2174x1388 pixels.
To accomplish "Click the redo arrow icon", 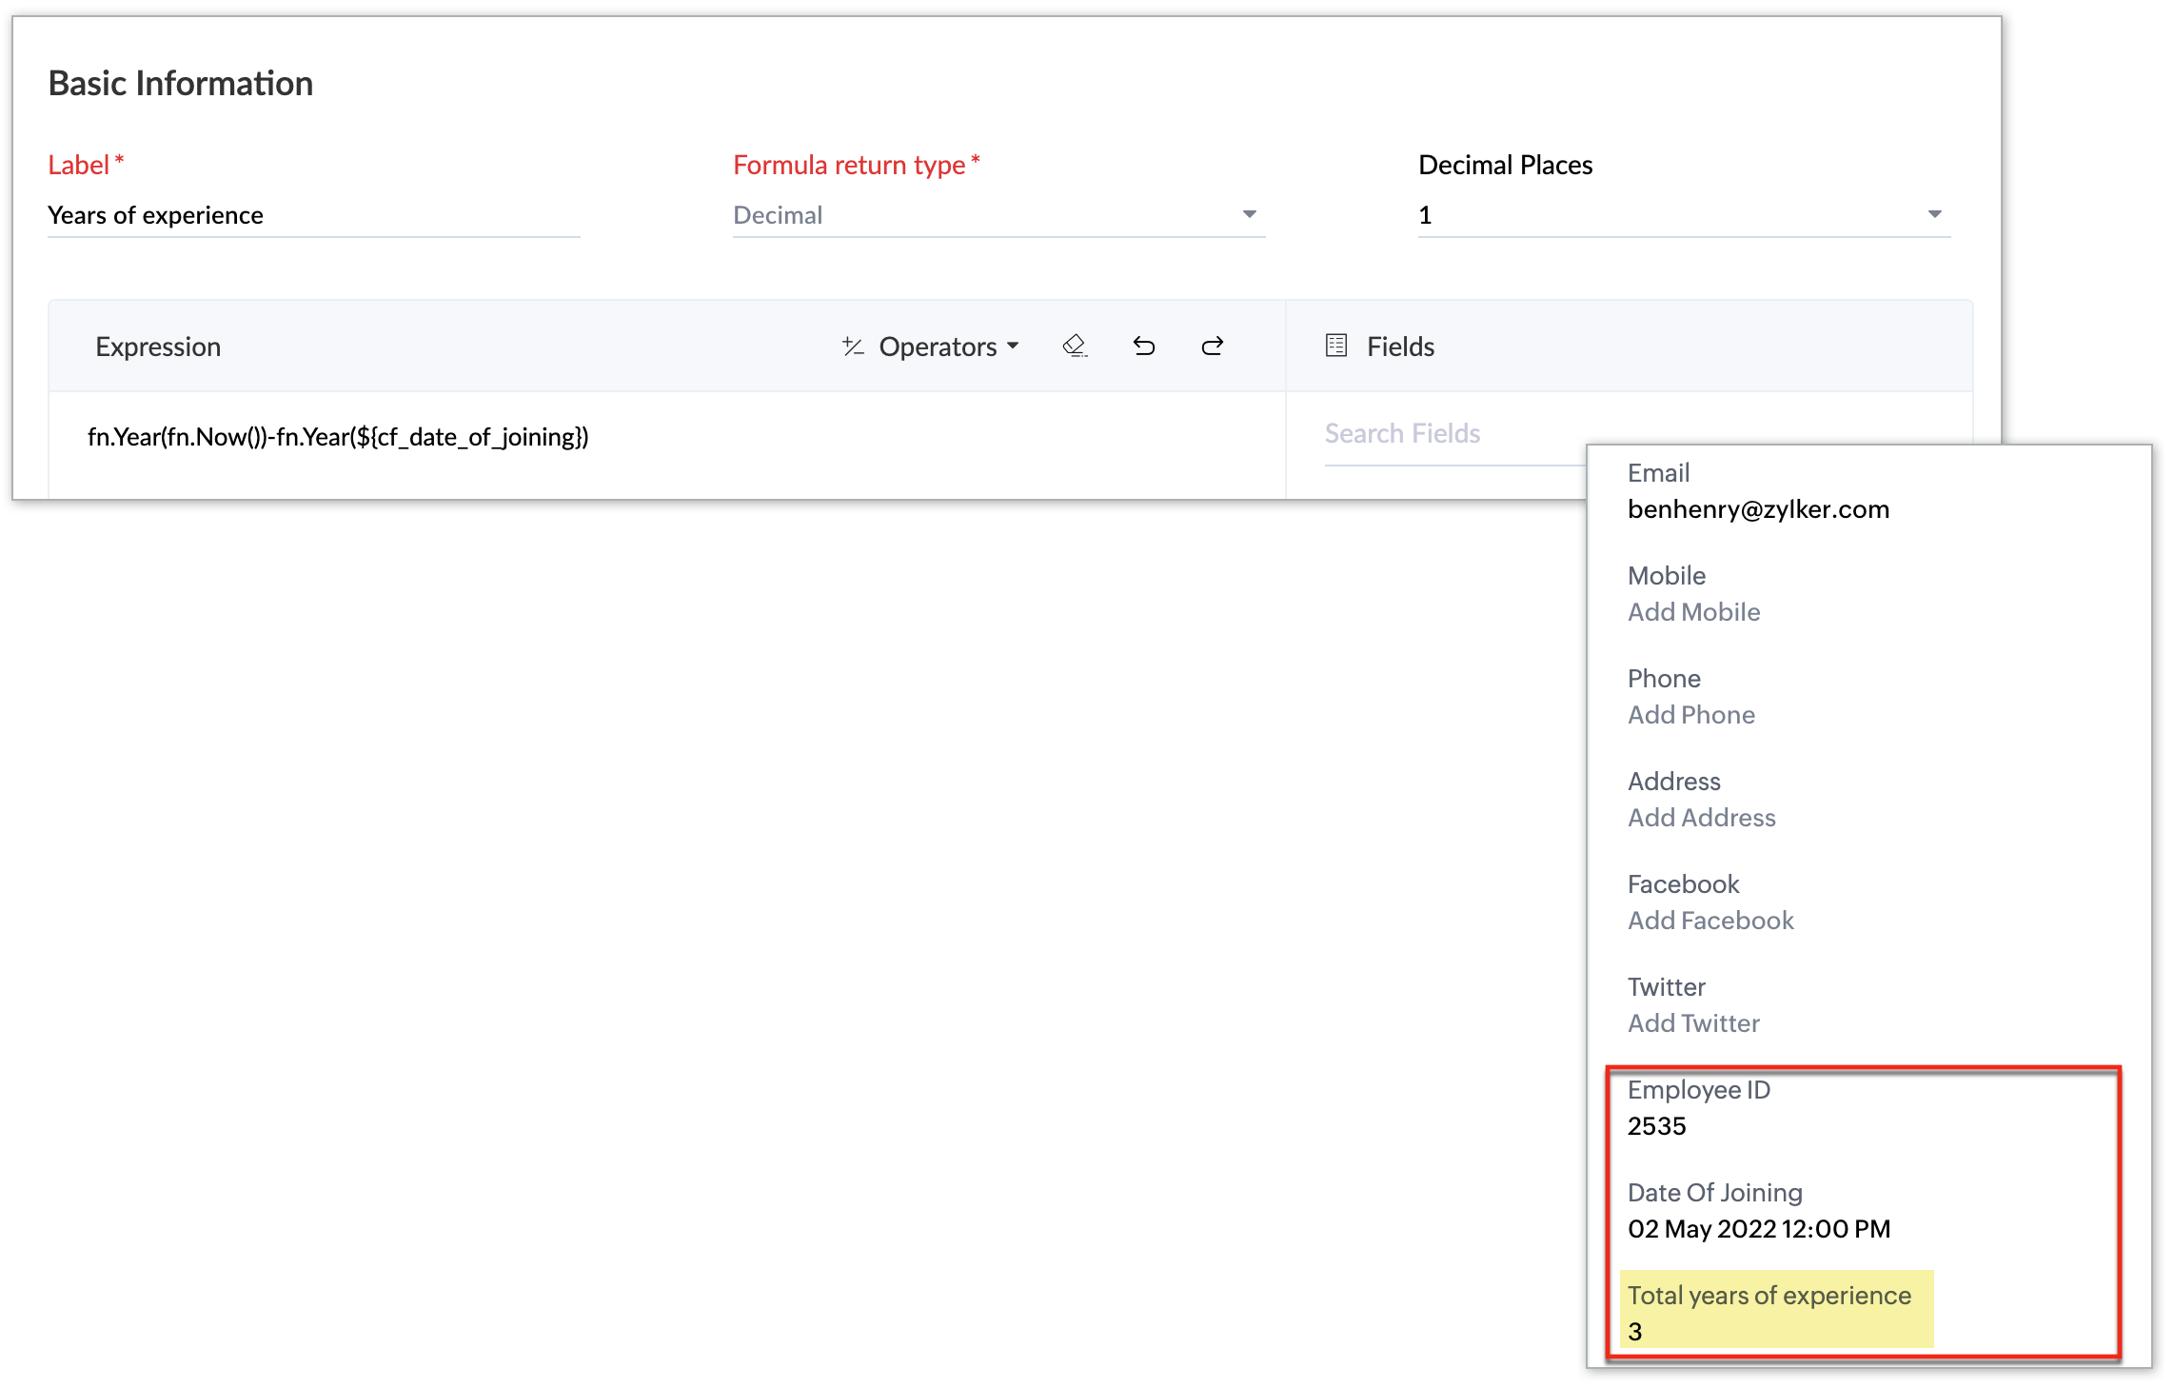I will click(x=1212, y=346).
